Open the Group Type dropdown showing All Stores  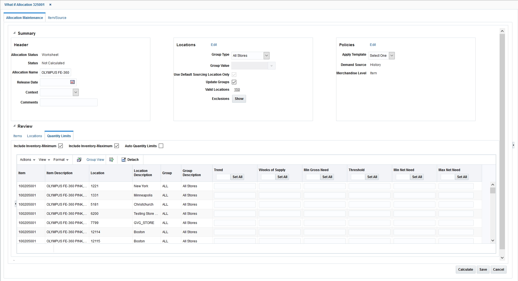click(266, 55)
